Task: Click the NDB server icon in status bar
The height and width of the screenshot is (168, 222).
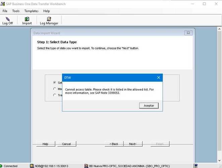Action: pos(32,166)
